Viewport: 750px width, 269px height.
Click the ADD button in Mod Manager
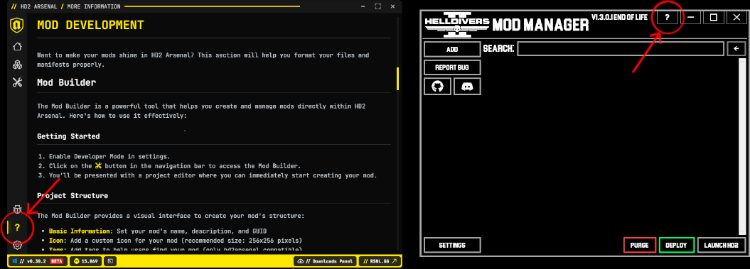click(452, 49)
